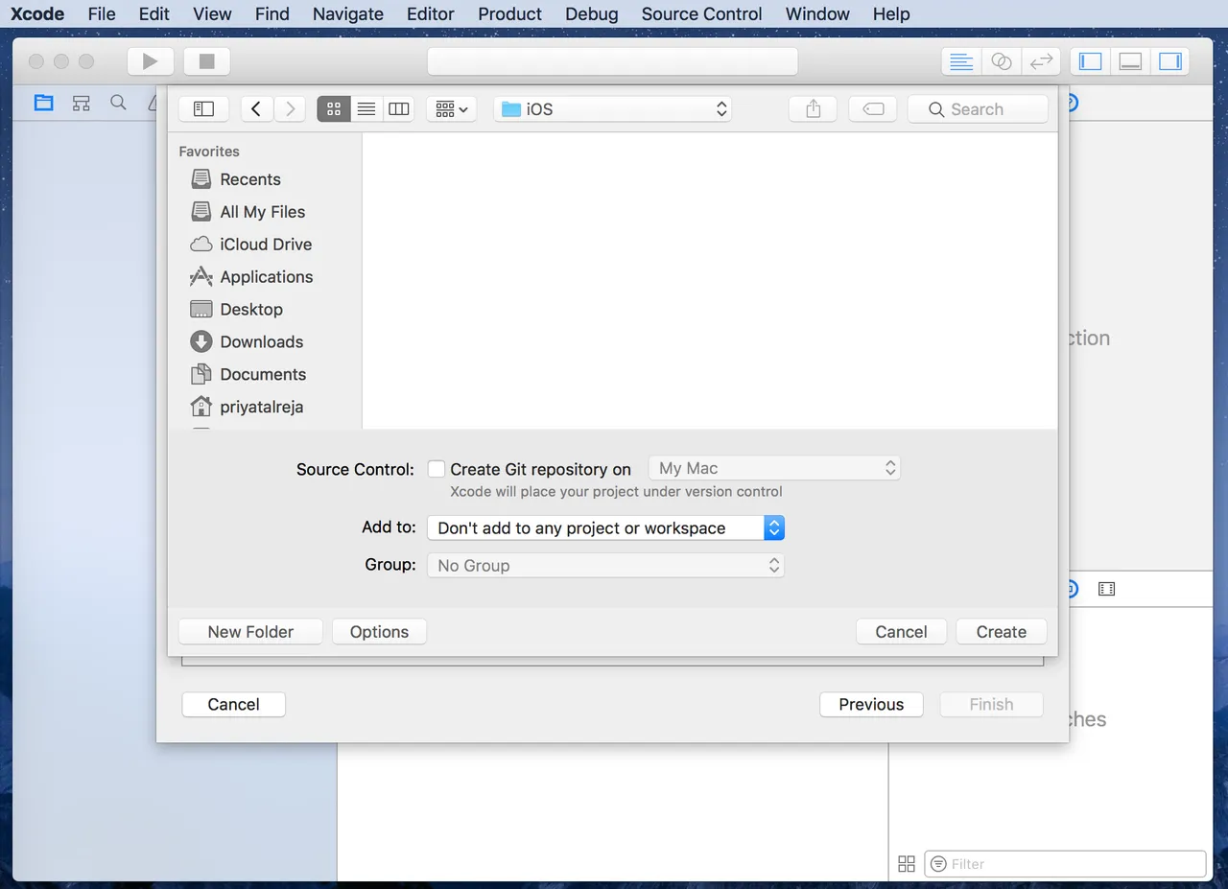Open Applications in sidebar

[x=252, y=277]
